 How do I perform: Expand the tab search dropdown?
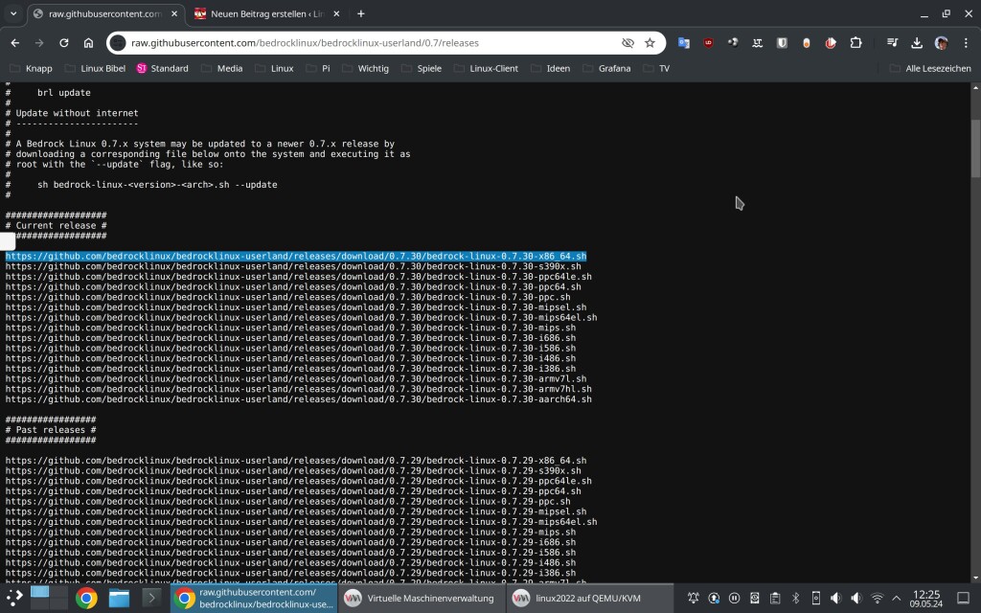point(13,13)
